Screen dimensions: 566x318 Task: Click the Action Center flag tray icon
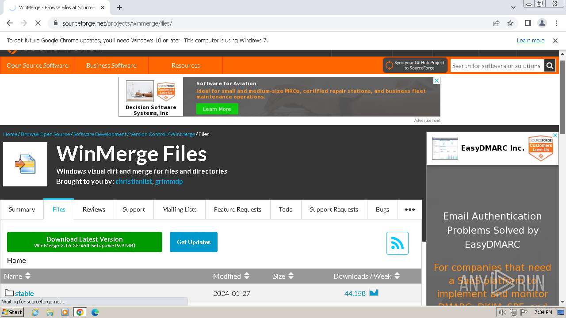pyautogui.click(x=524, y=312)
